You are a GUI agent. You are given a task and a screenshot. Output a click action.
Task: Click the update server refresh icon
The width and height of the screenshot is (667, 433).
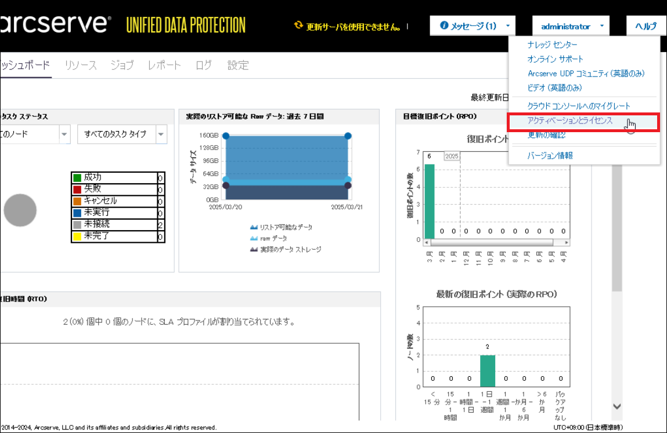tap(298, 26)
